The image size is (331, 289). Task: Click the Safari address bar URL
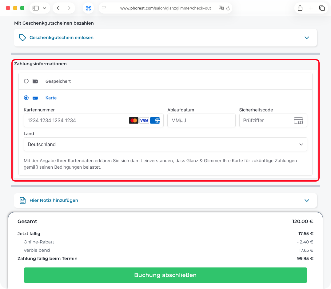tap(165, 8)
